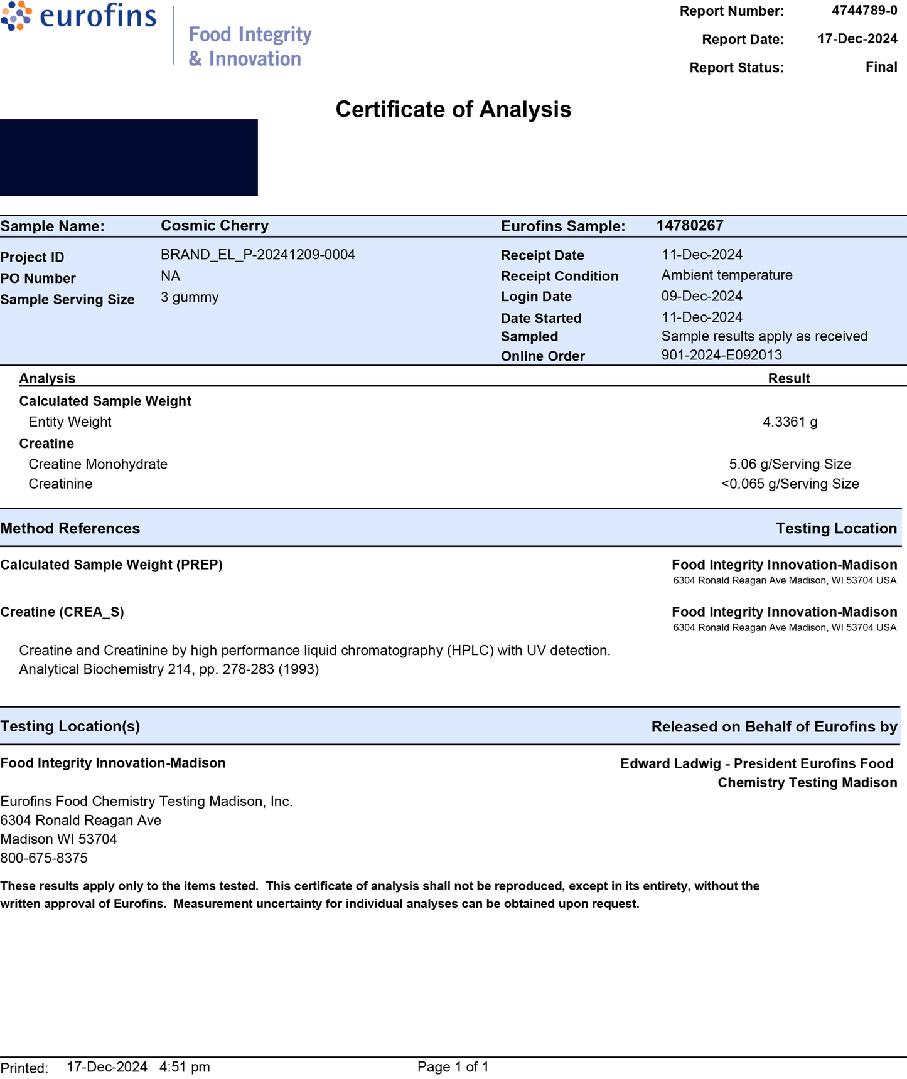
Task: Click the Creatinine result <0.065 g value
Action: coord(790,484)
